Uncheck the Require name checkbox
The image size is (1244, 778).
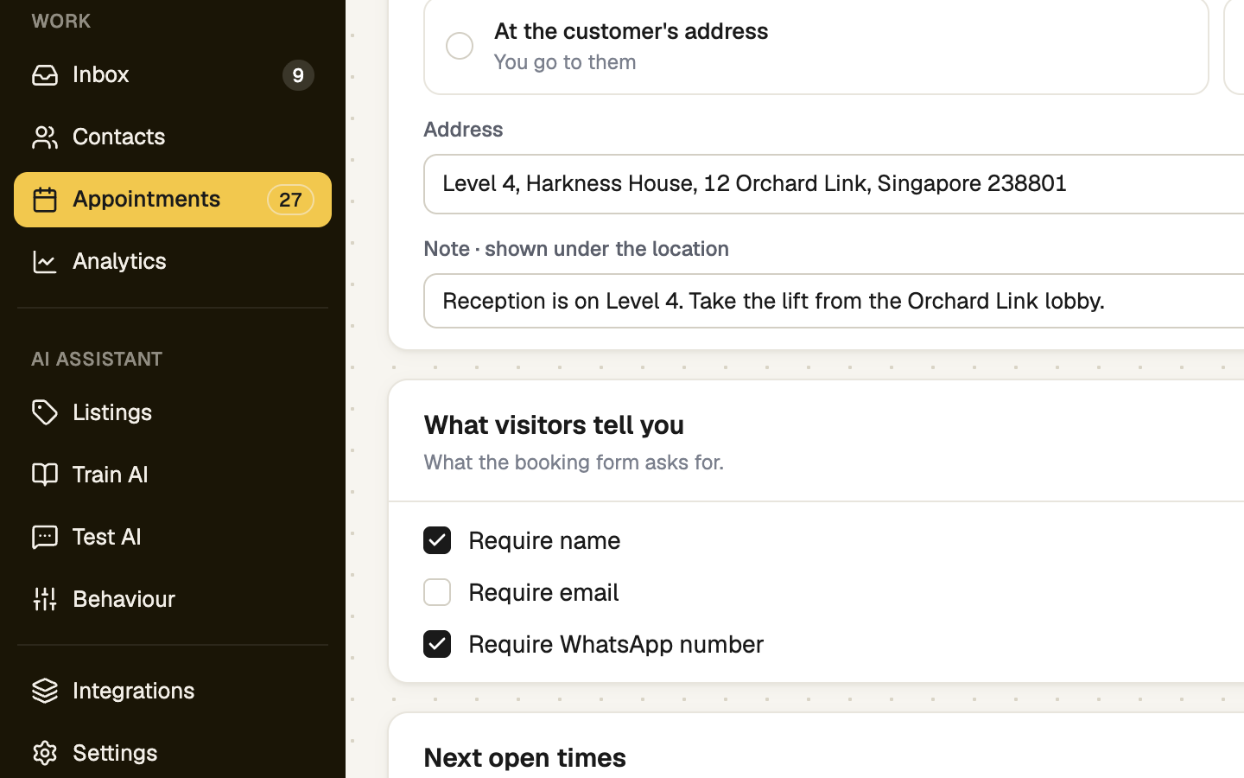pos(437,540)
